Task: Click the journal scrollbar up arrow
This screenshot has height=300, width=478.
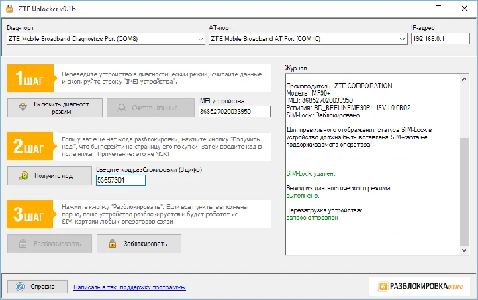Action: [x=464, y=79]
